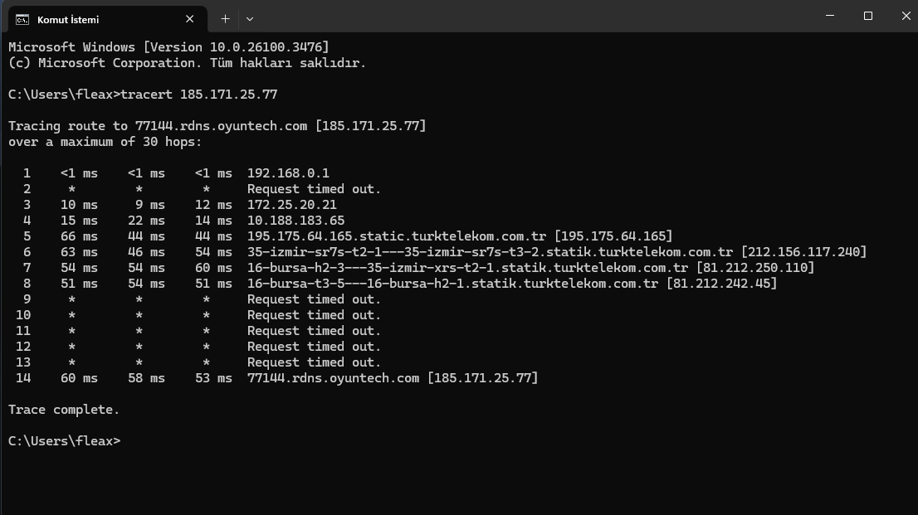
Task: Click the hop 4 address 10.188.183.65
Action: [x=295, y=221]
